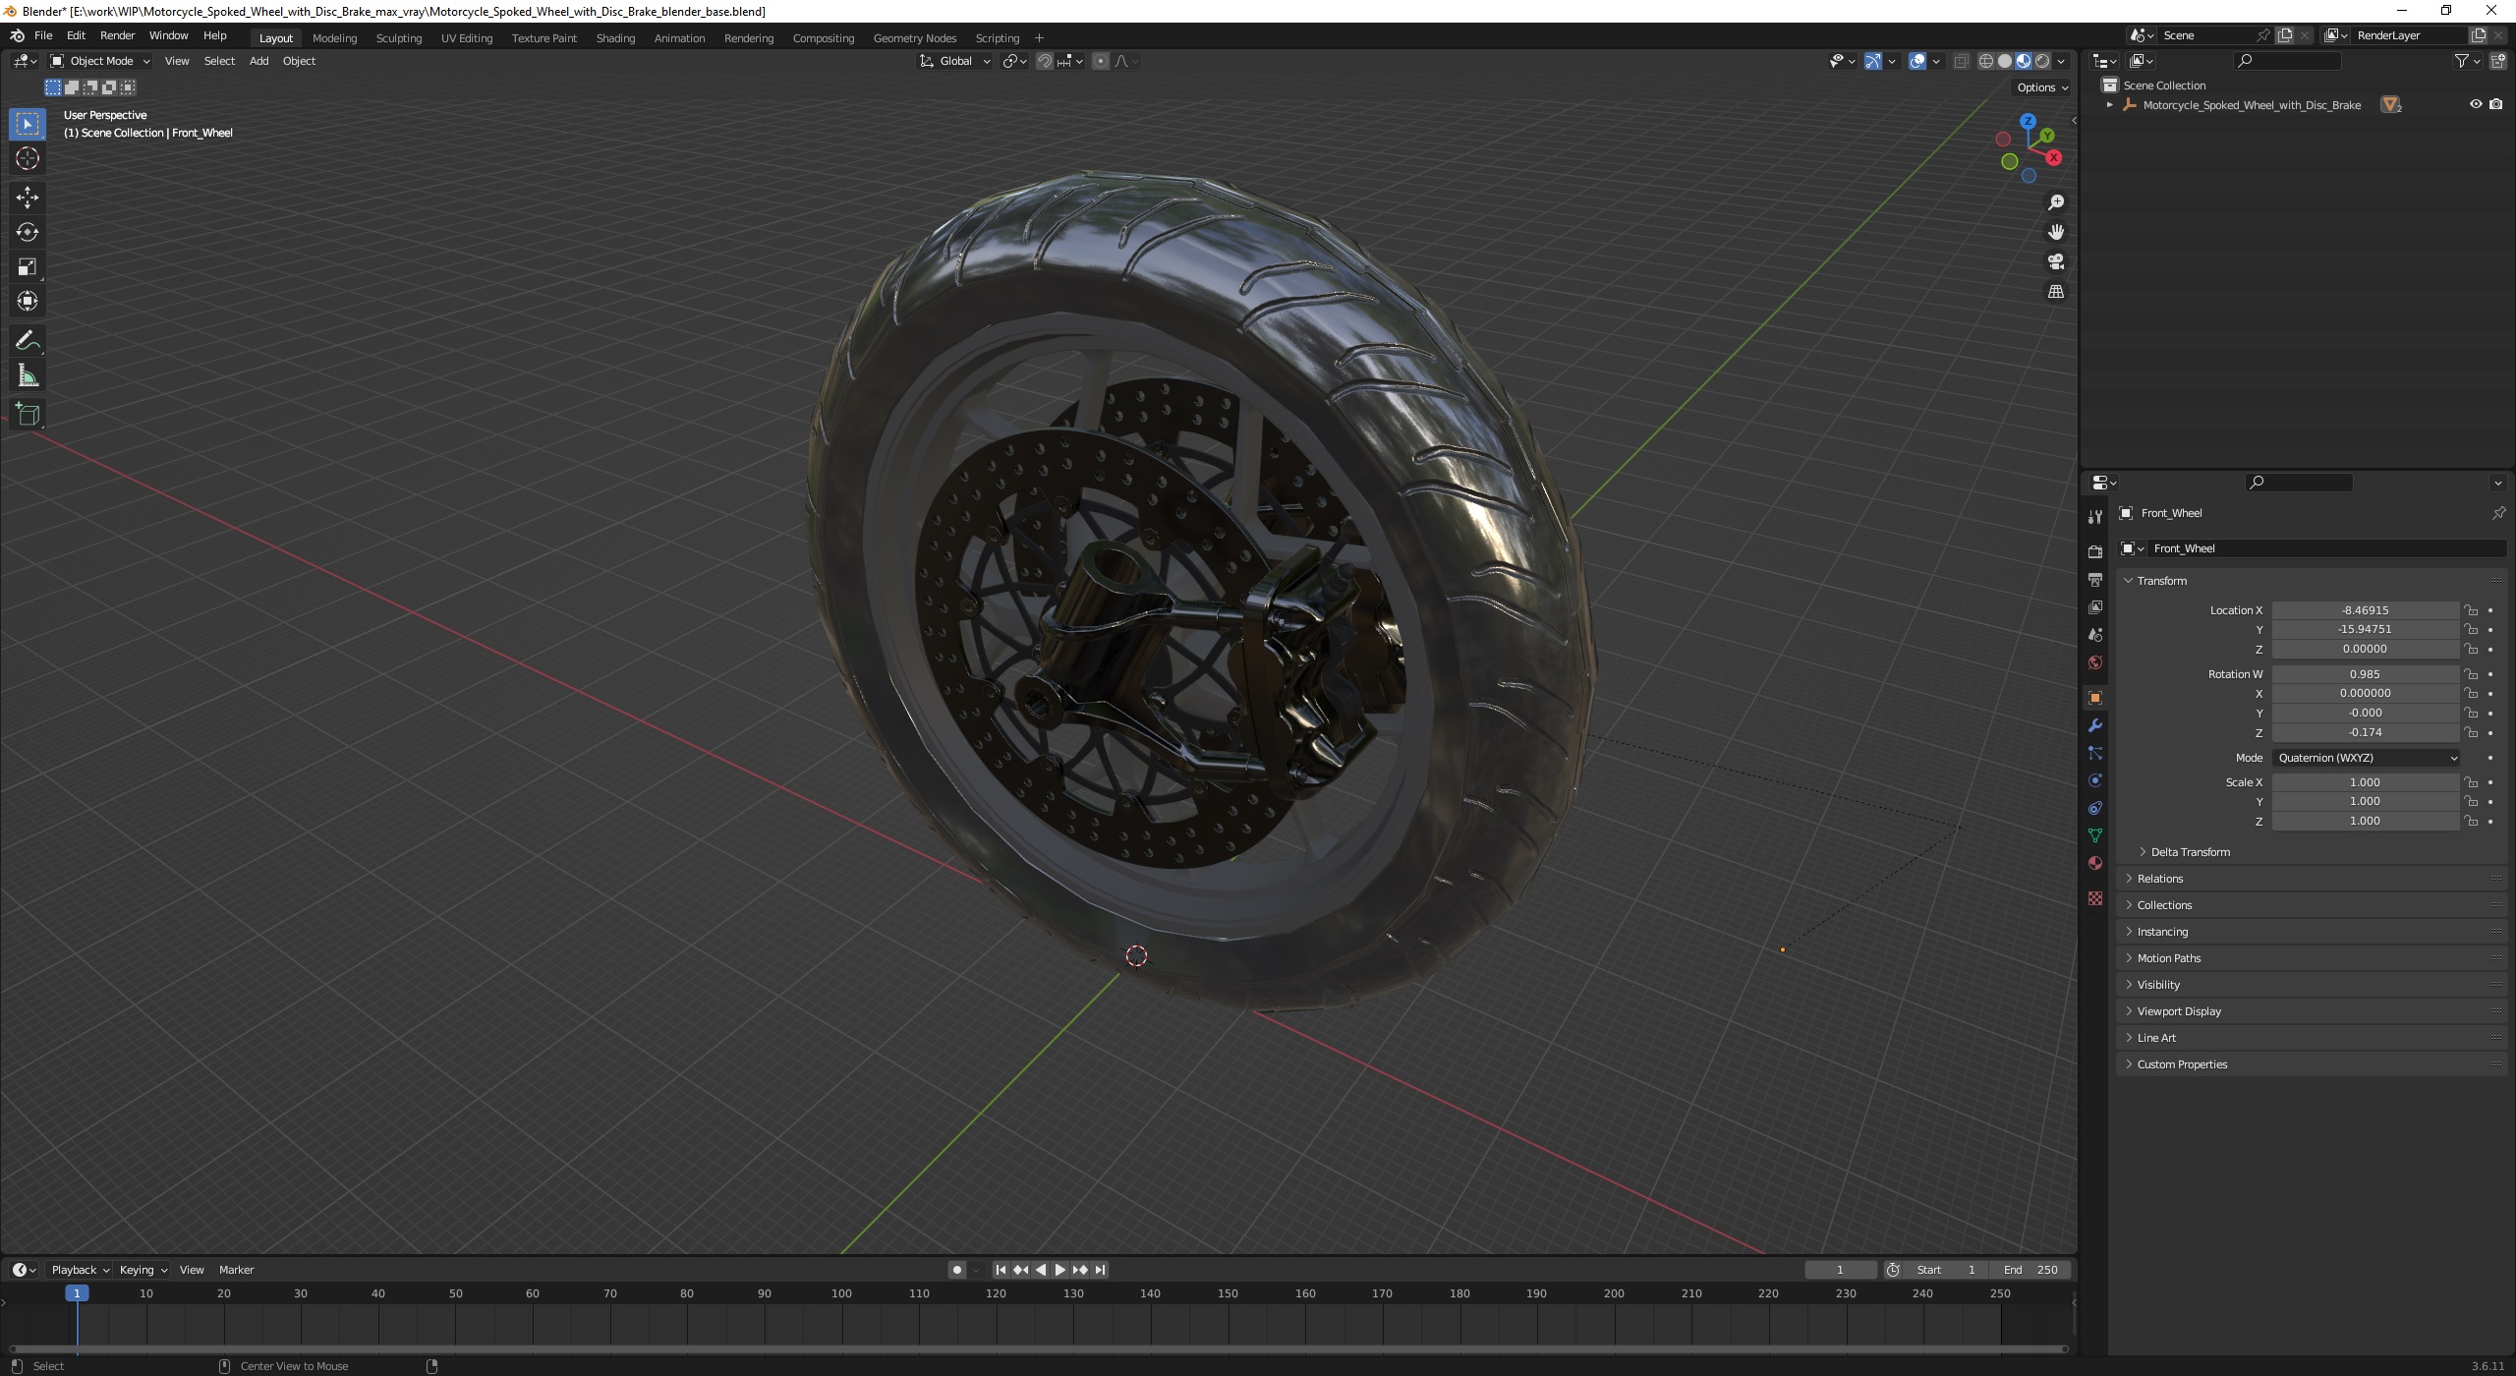Viewport: 2516px width, 1376px height.
Task: Click the pan hand viewport gizmo
Action: point(2055,232)
